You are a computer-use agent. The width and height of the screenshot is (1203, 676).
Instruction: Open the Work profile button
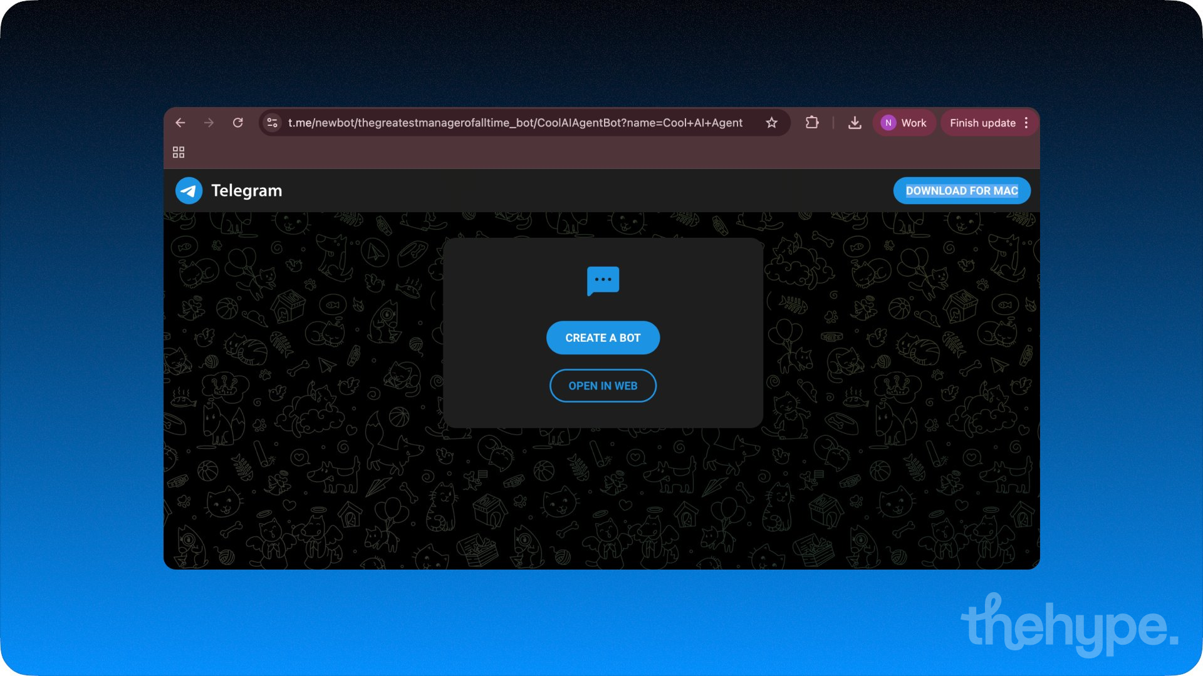(x=904, y=123)
